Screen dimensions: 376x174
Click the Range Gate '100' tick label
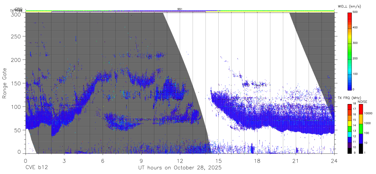[x=16, y=106]
